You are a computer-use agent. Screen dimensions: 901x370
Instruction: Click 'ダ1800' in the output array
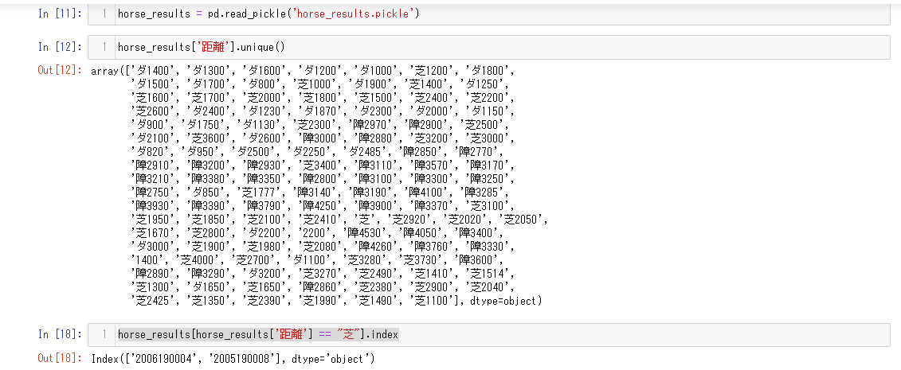(488, 71)
